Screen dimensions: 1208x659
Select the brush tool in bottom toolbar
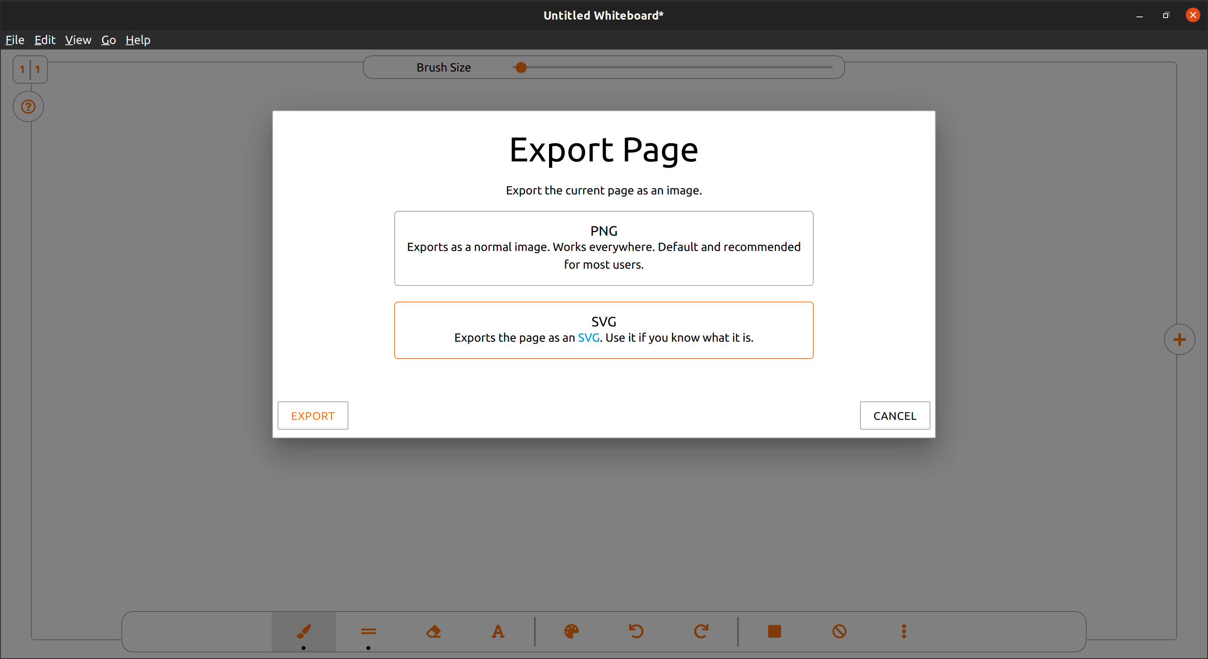[304, 631]
